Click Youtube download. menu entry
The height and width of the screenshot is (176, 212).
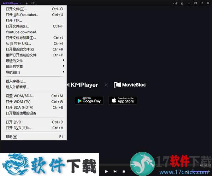34,32
